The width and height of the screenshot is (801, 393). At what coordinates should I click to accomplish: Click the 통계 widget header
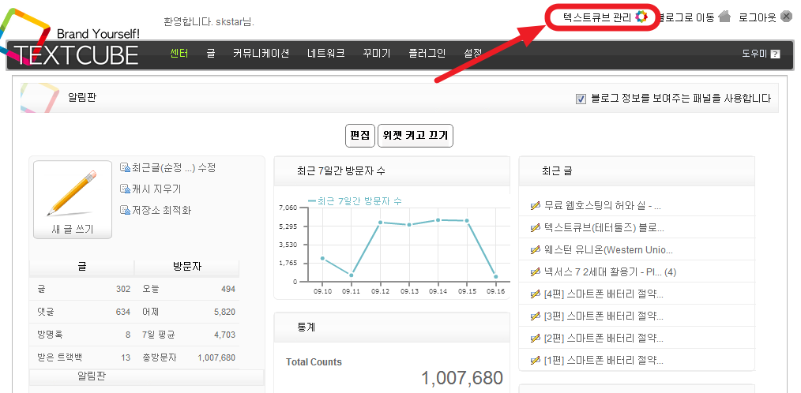coord(392,327)
